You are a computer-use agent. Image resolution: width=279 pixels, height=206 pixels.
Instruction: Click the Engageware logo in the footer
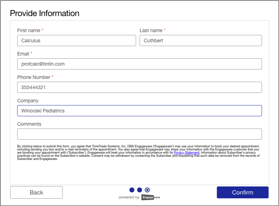pos(151,197)
